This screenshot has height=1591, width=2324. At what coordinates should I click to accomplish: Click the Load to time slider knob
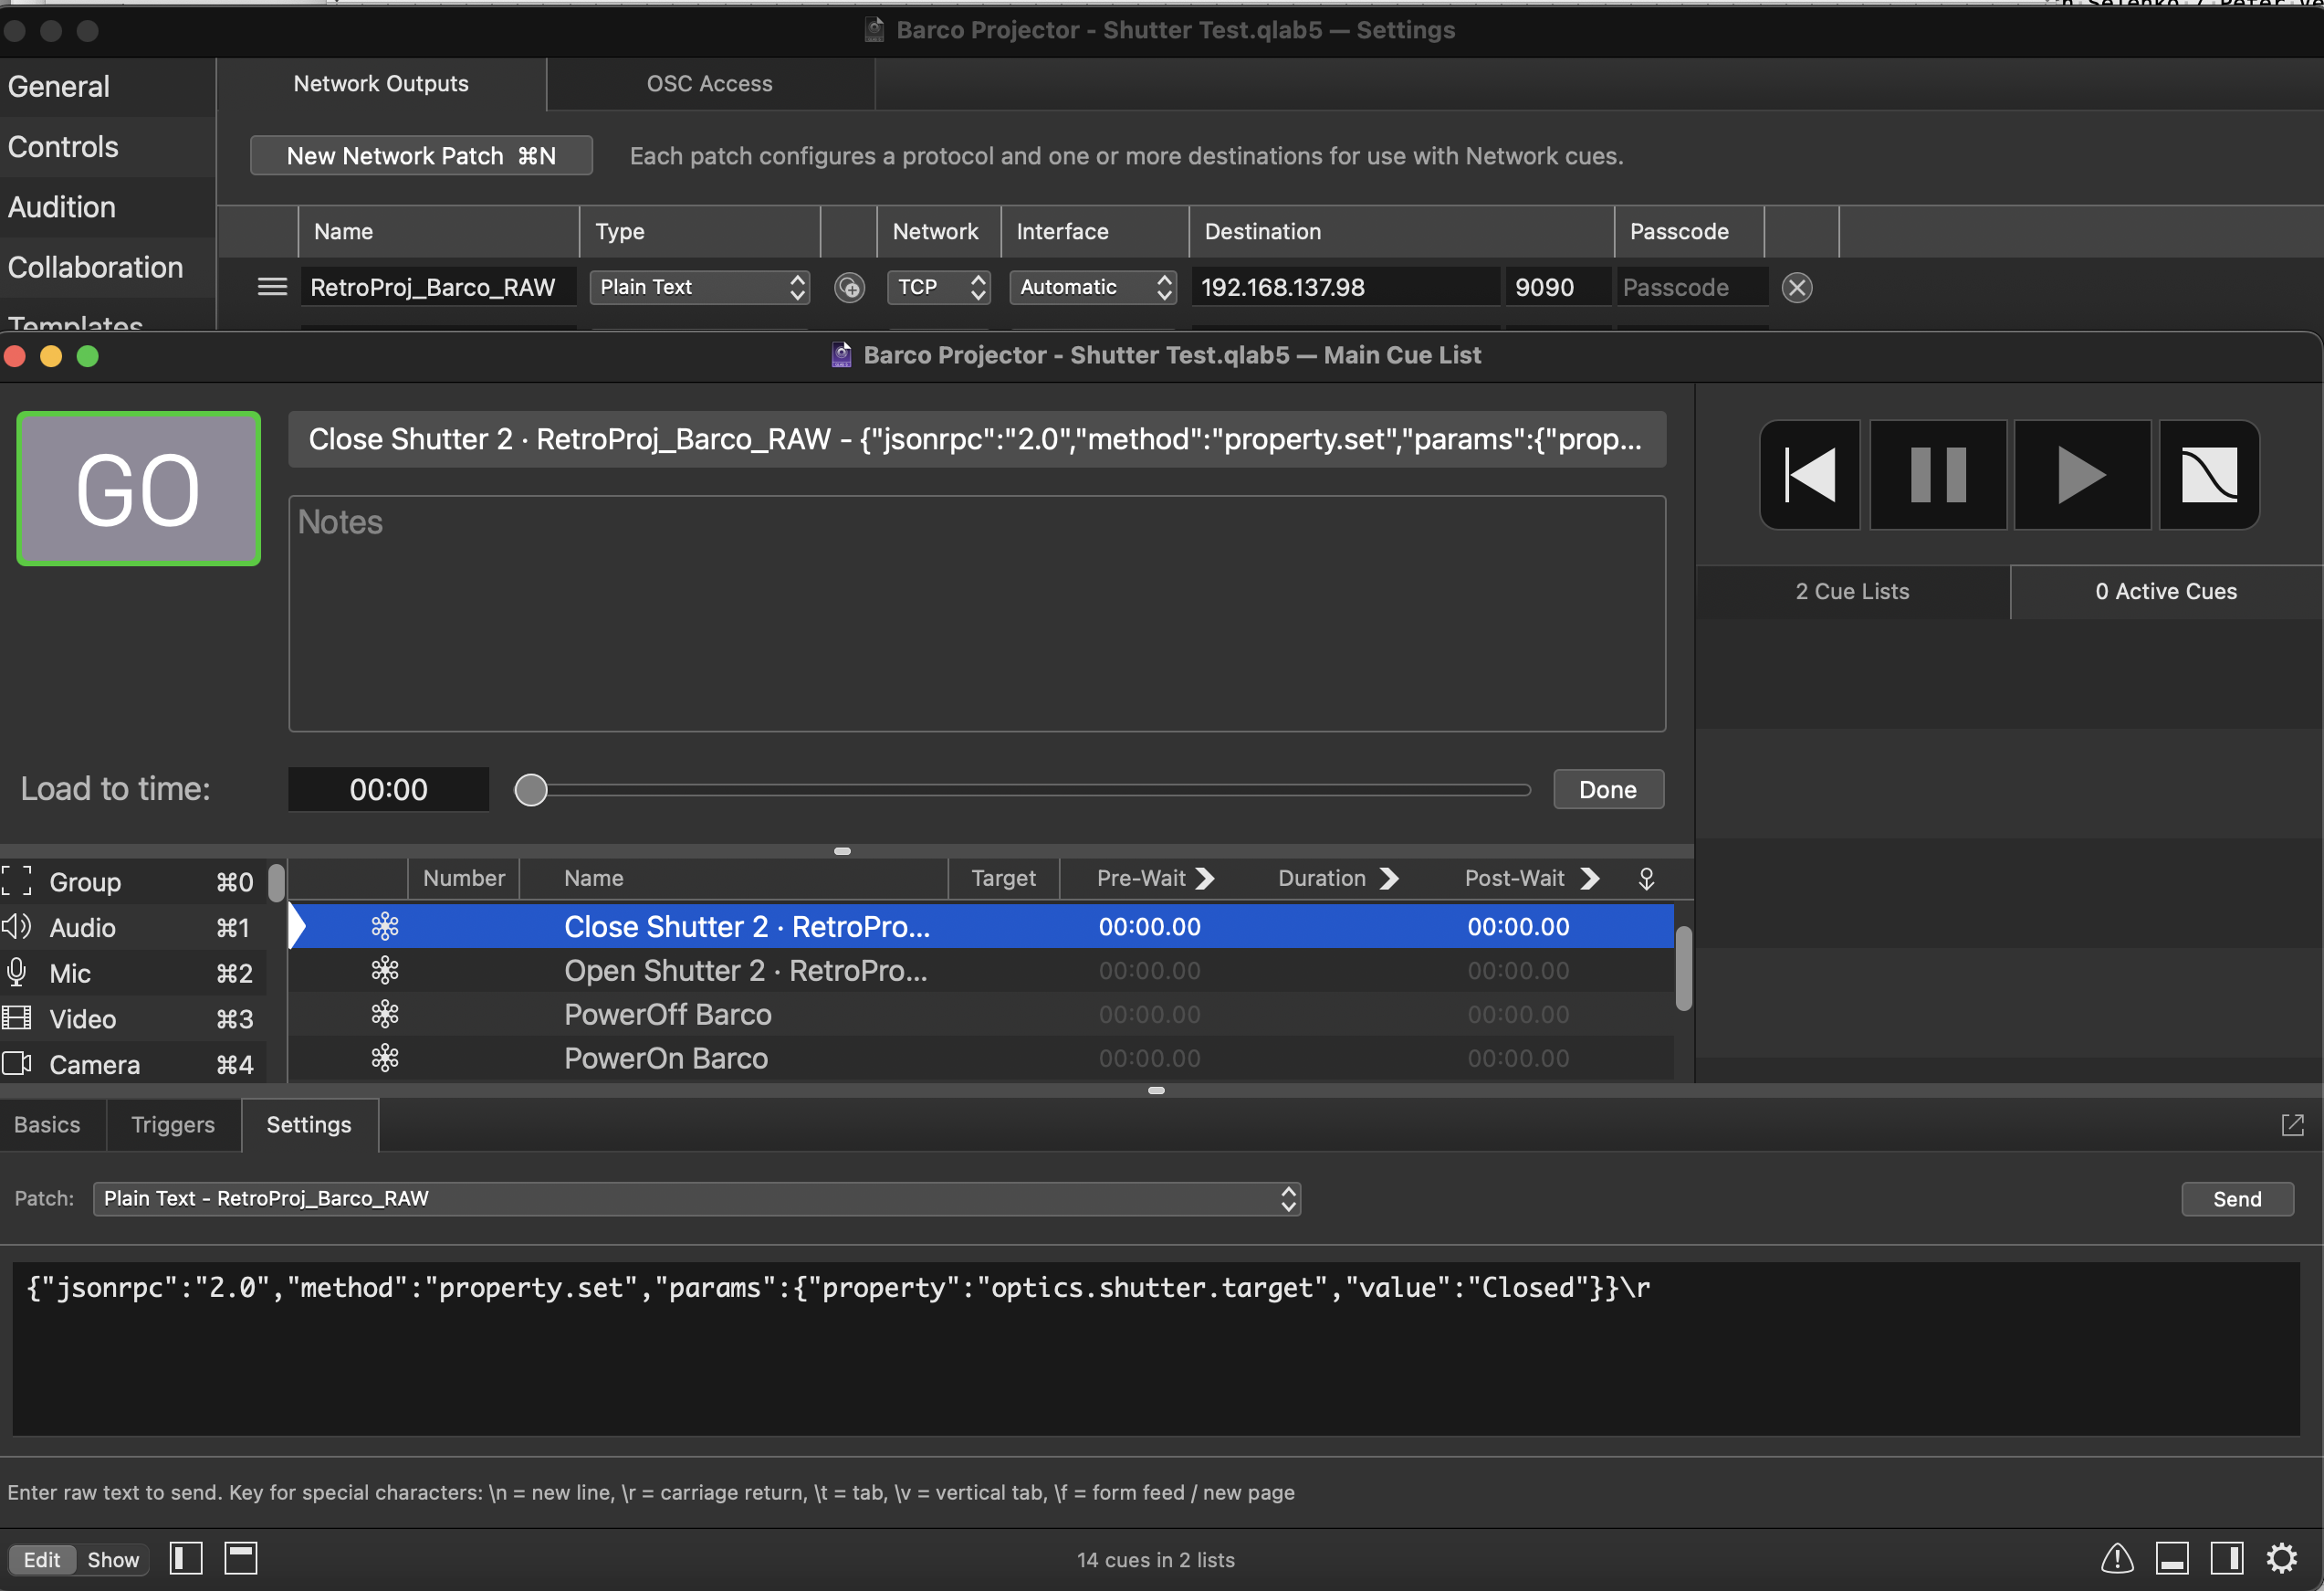coord(531,789)
